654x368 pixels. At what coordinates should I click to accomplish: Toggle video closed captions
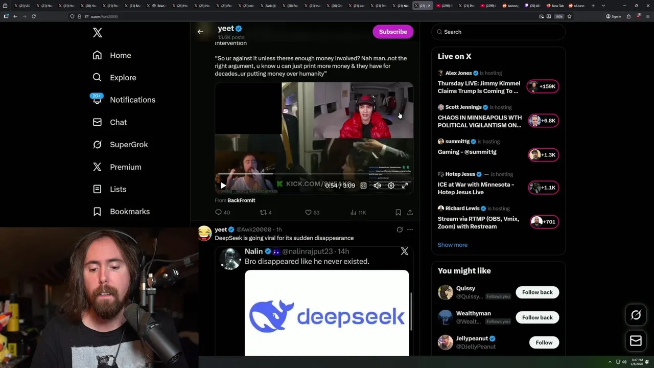tap(363, 186)
